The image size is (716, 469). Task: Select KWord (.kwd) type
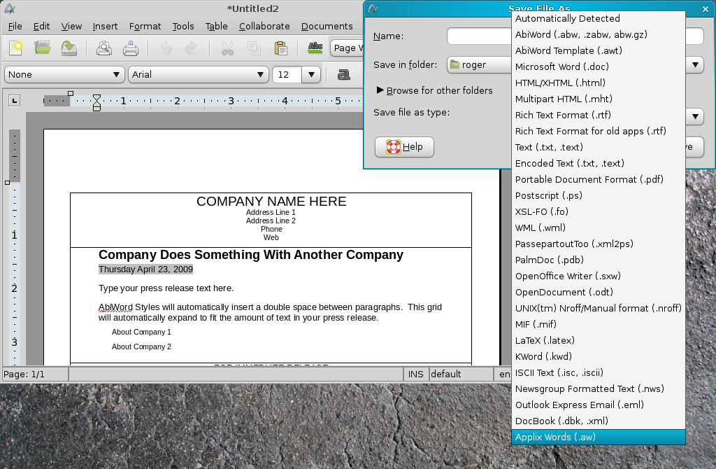pos(599,356)
